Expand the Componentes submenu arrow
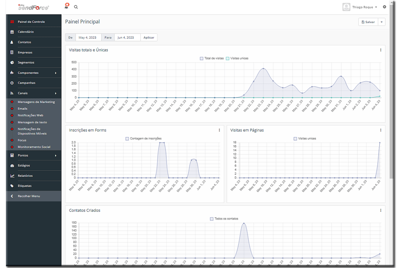This screenshot has width=402, height=268. (x=55, y=73)
